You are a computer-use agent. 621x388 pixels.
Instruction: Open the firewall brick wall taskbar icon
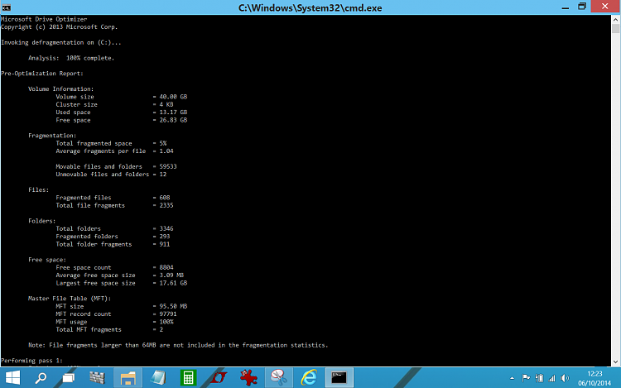click(97, 378)
